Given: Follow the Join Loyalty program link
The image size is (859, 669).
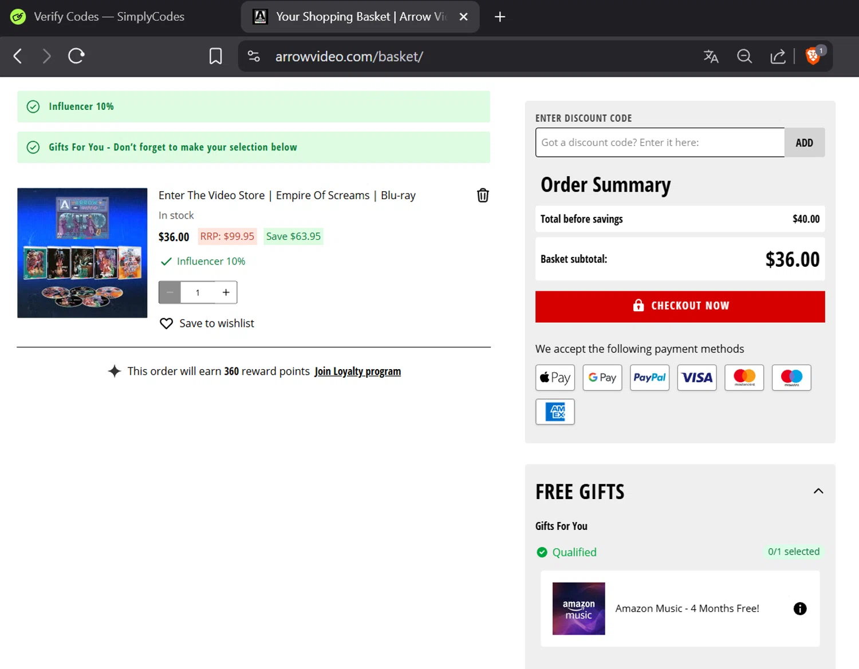Looking at the screenshot, I should 357,371.
